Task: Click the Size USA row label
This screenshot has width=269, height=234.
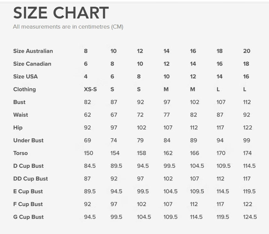Action: [25, 77]
